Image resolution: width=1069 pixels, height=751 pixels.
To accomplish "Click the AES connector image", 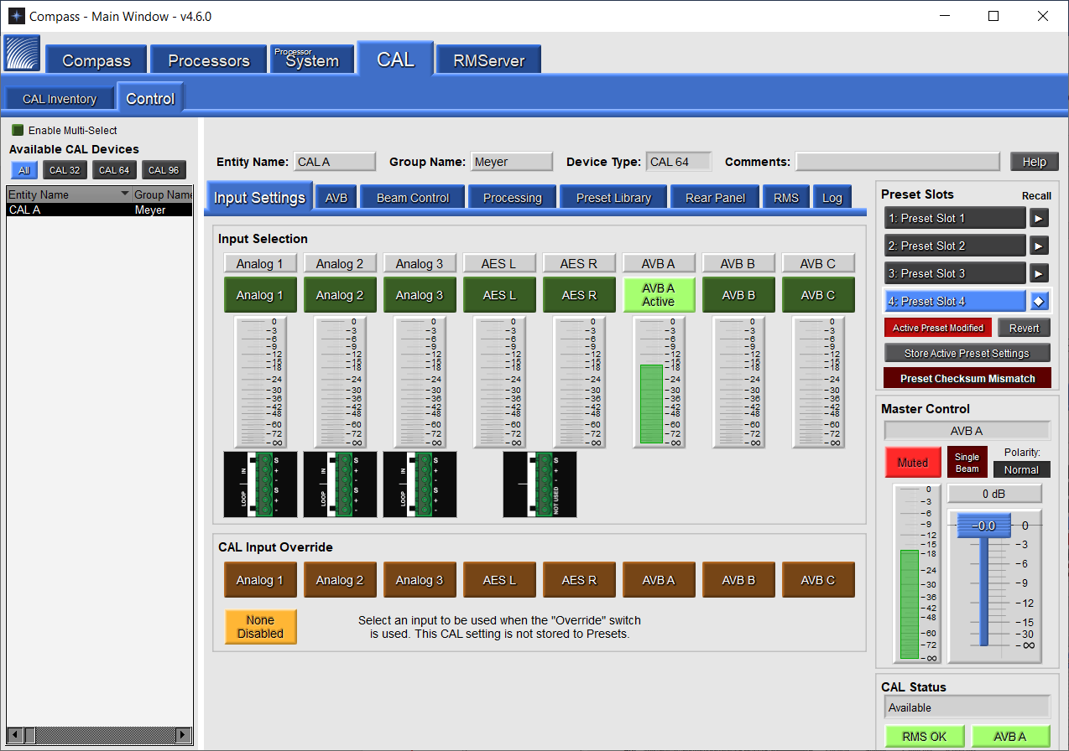I will (x=540, y=484).
